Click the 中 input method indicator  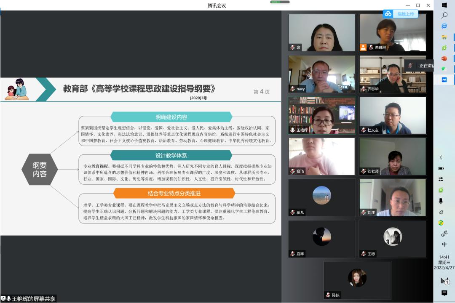(444, 245)
